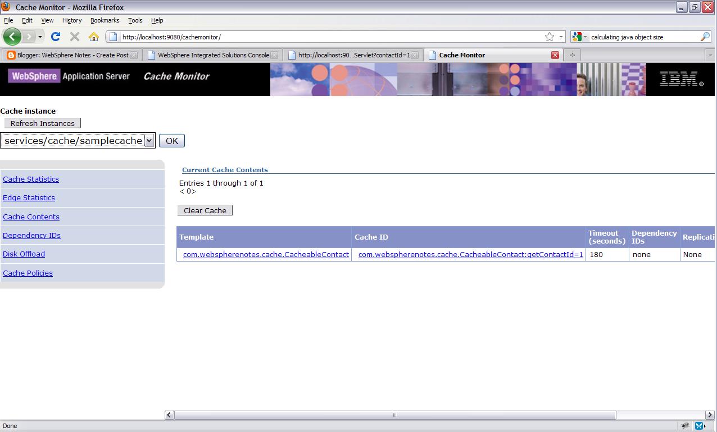The height and width of the screenshot is (432, 717).
Task: Open the CacheableContact template link
Action: pyautogui.click(x=266, y=254)
